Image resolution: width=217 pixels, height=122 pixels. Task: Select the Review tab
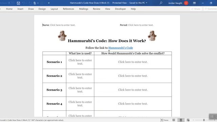[97, 9]
